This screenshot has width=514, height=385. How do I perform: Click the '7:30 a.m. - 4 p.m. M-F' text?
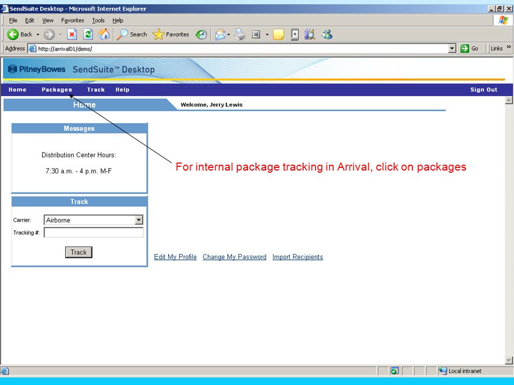[x=79, y=171]
